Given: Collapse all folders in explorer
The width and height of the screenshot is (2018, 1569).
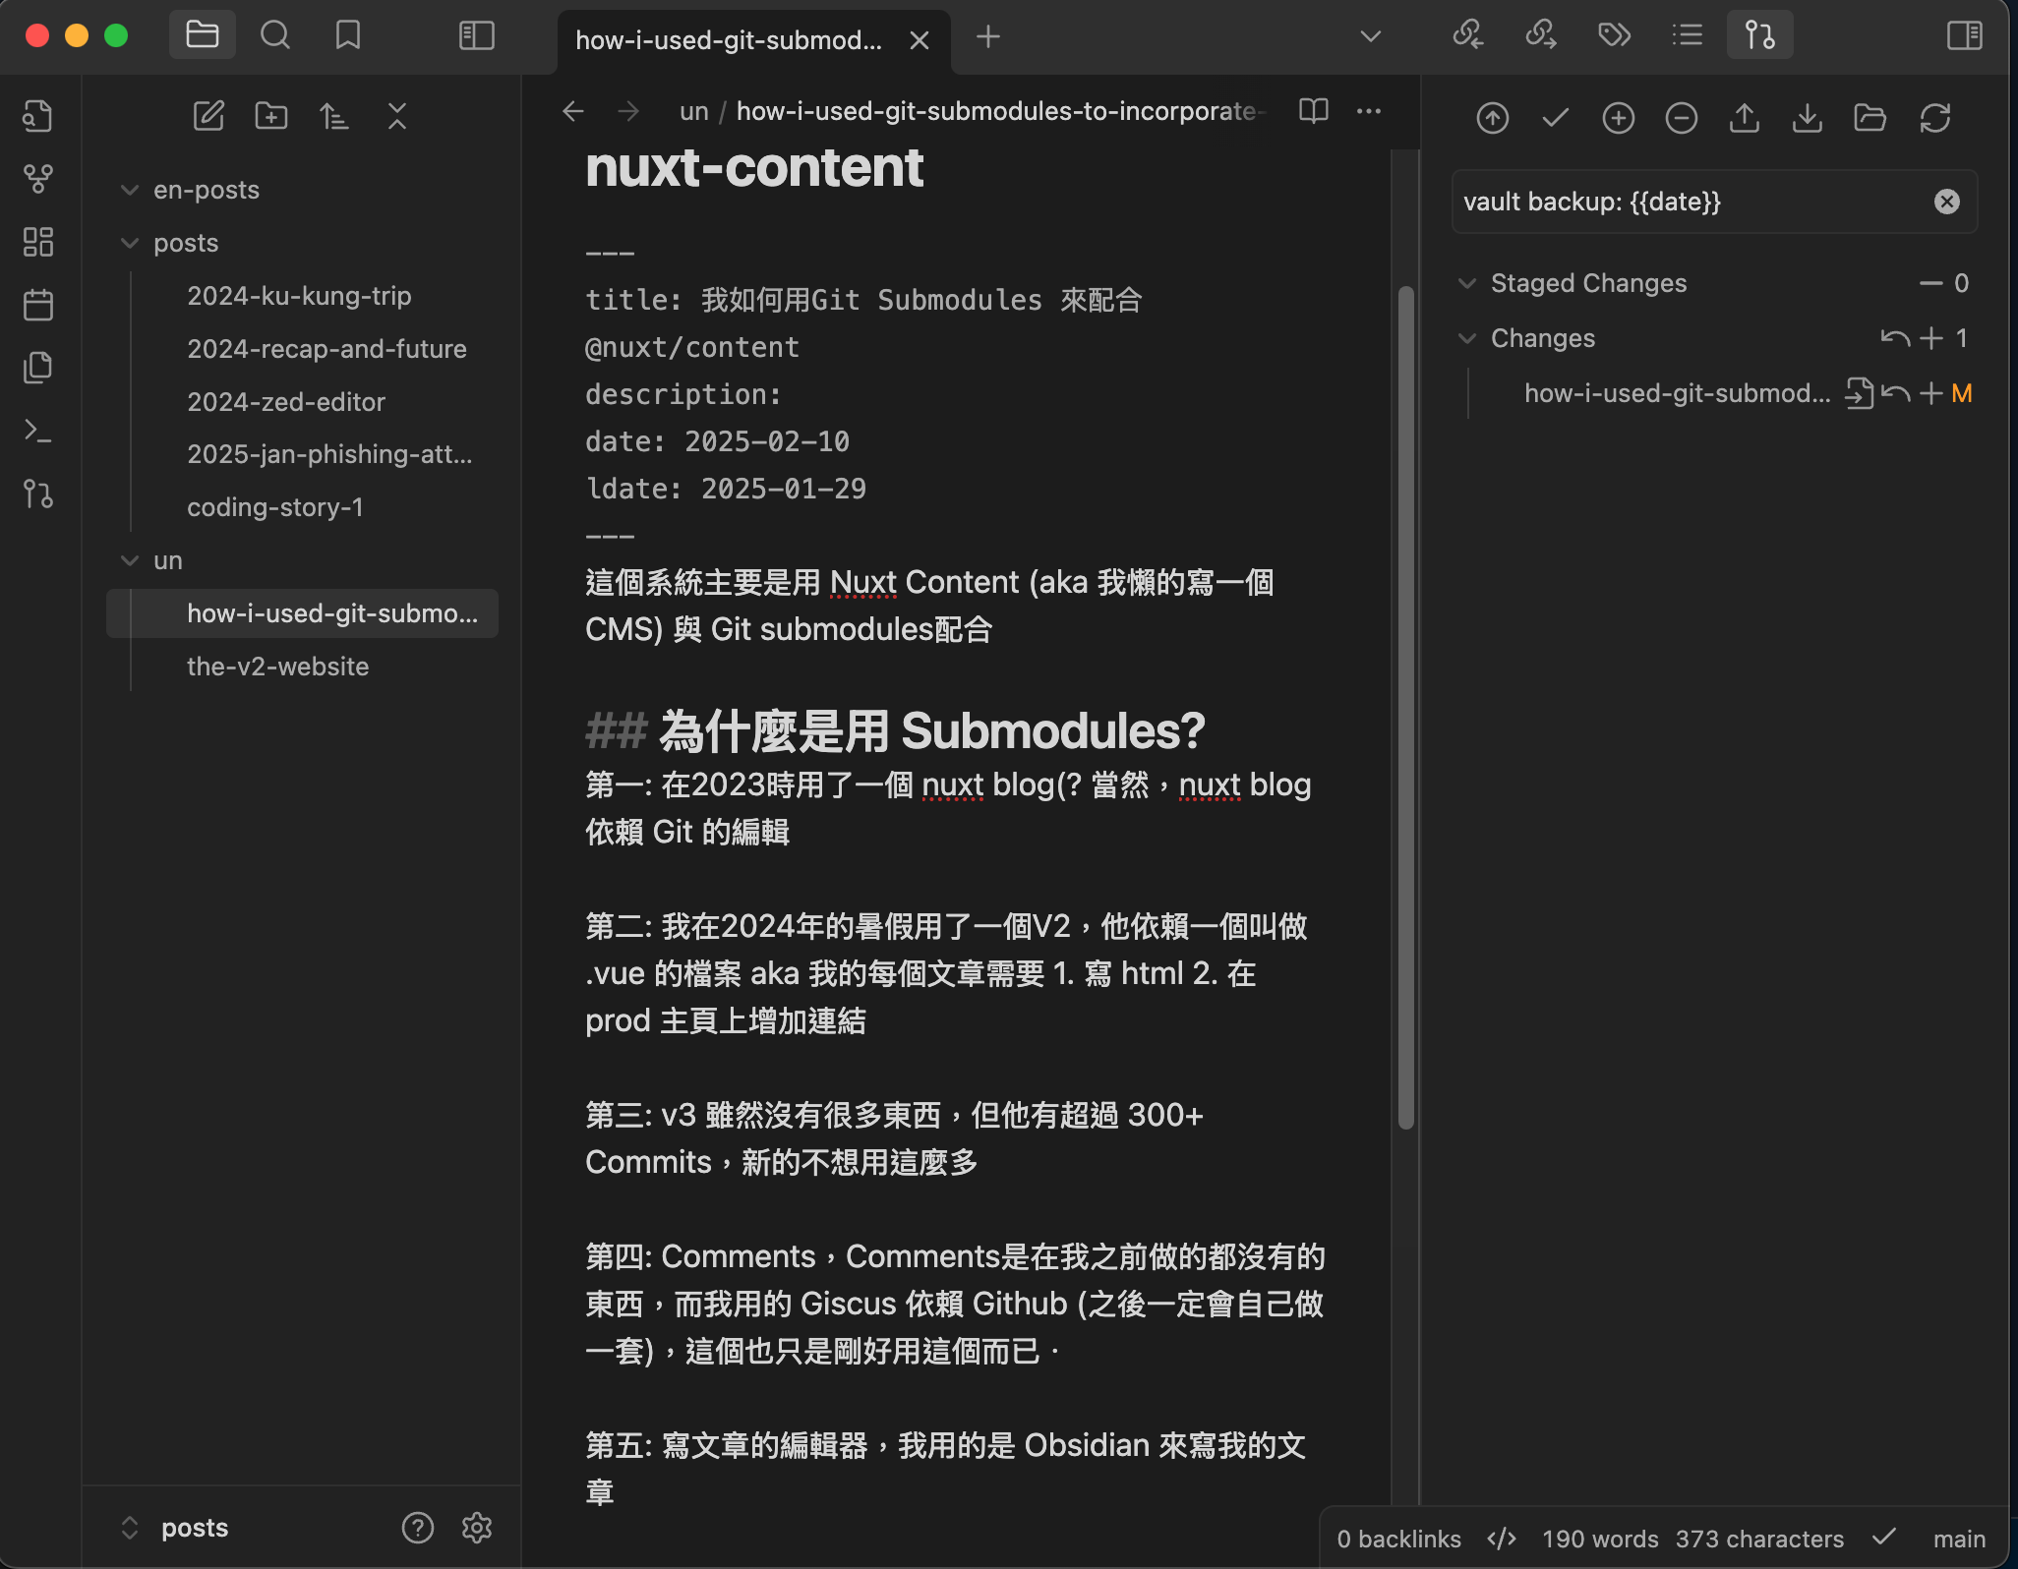Looking at the screenshot, I should pyautogui.click(x=397, y=116).
